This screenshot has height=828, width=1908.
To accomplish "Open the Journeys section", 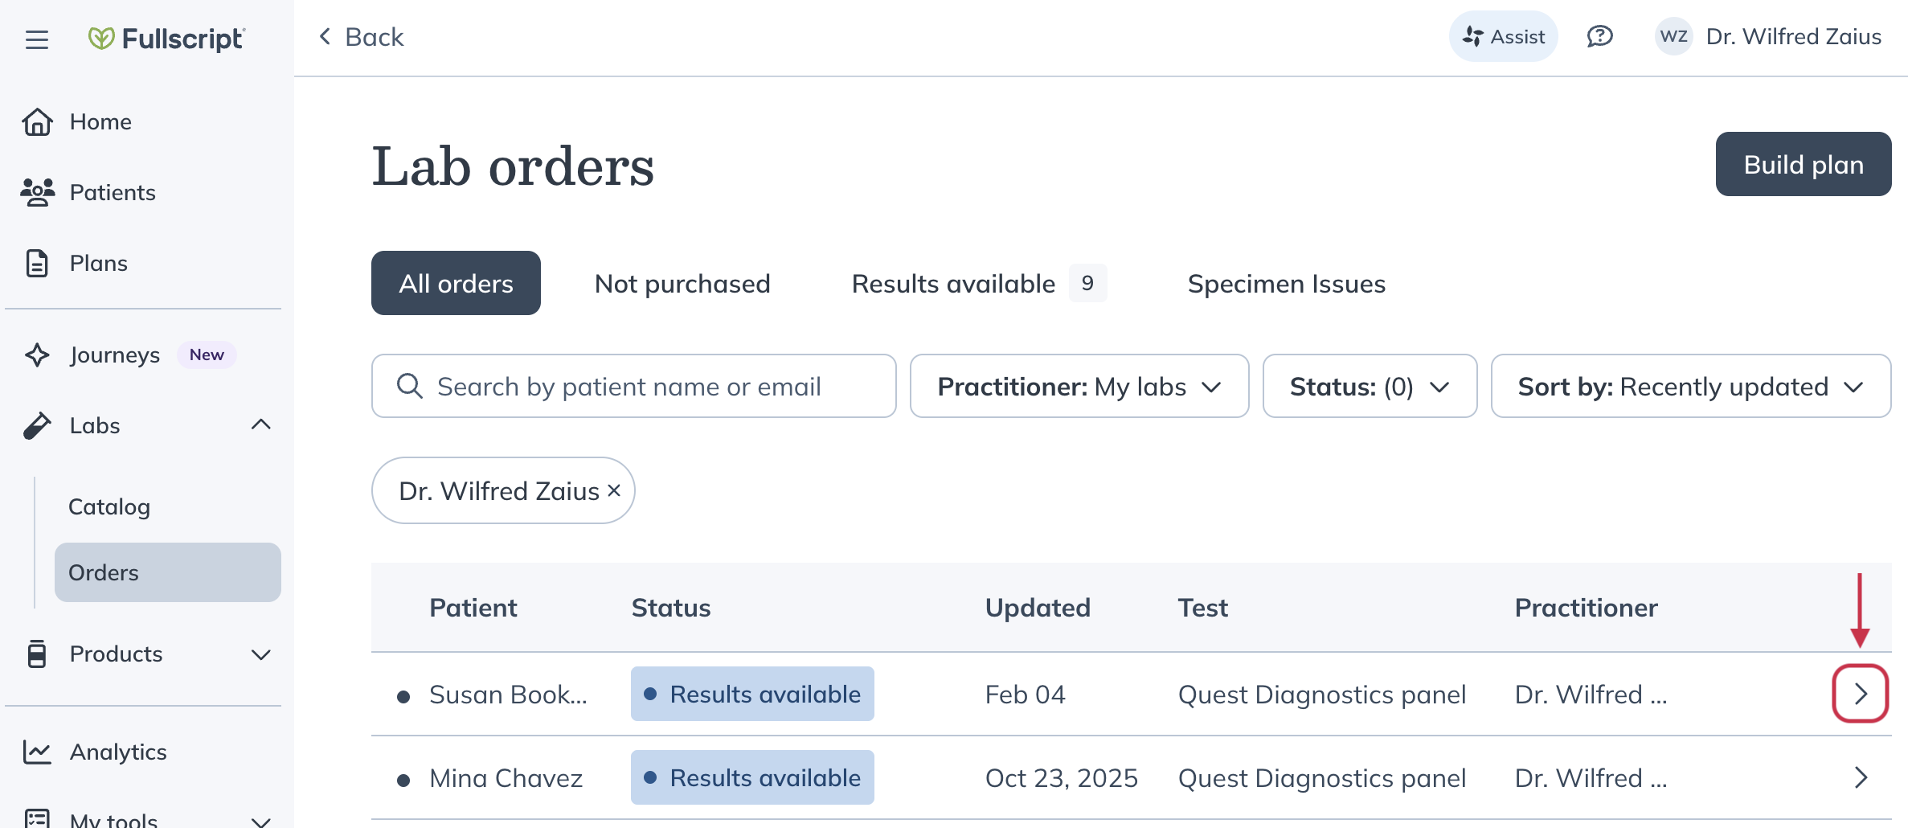I will click(x=114, y=355).
